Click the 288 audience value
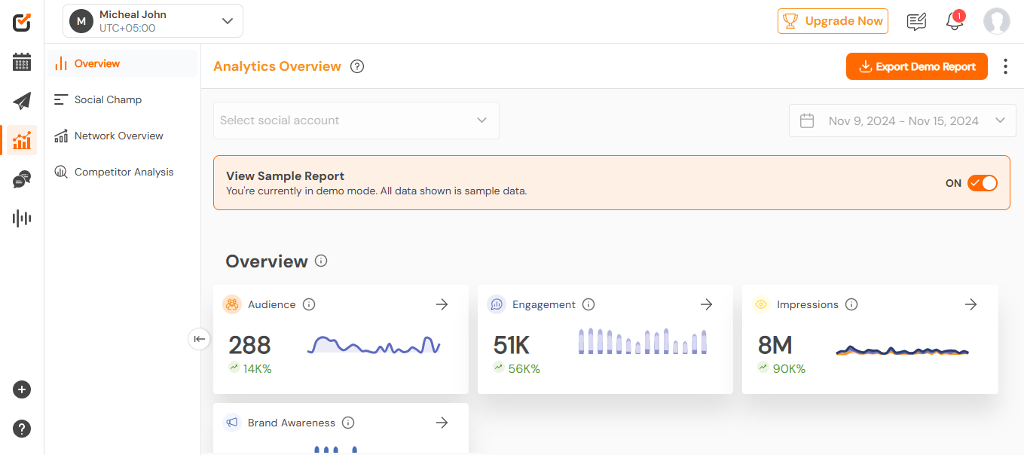 pyautogui.click(x=249, y=345)
